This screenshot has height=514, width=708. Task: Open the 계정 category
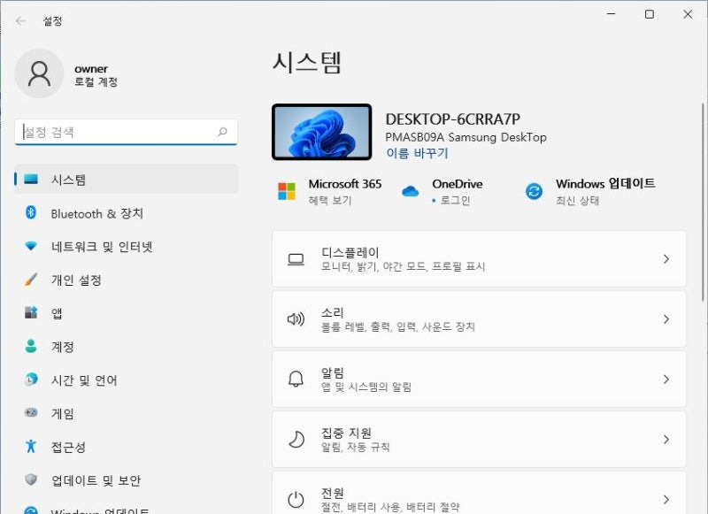coord(126,347)
